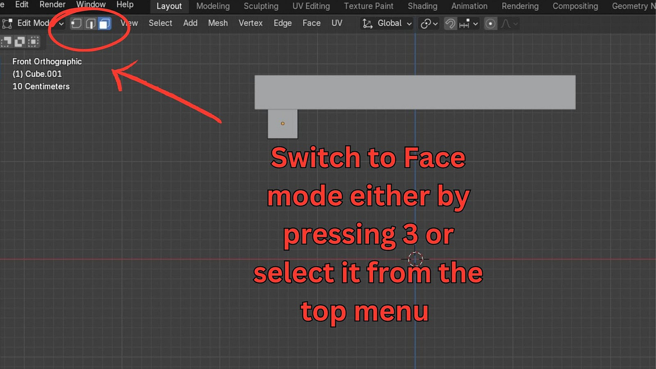Switch to the Texture Paint tab
Screen dimensions: 656x369
click(x=369, y=6)
